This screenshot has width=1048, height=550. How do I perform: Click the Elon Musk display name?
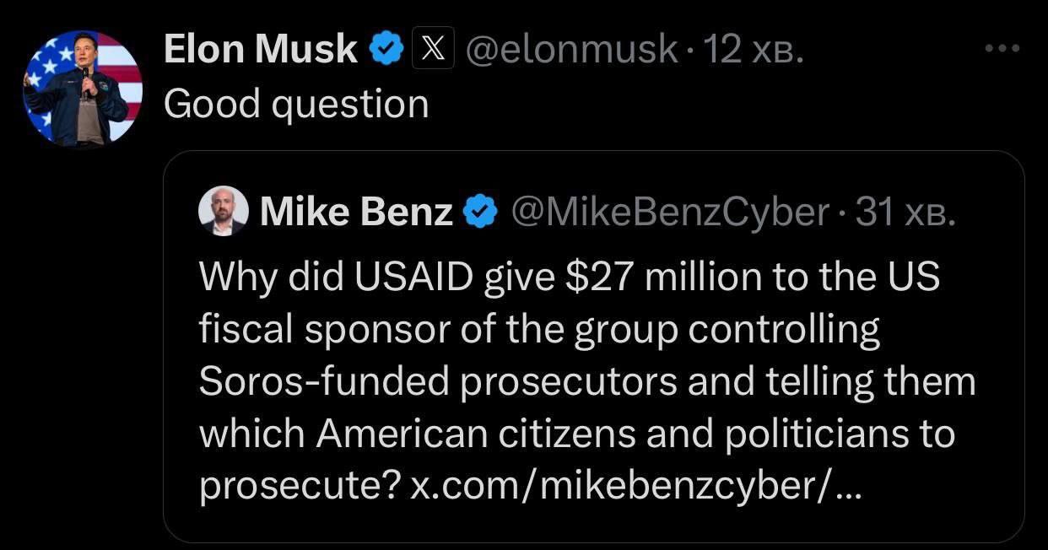260,50
